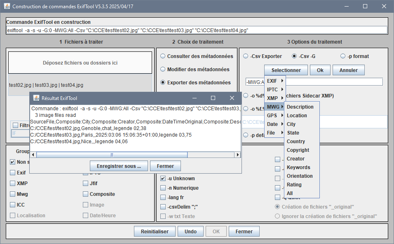Check the Mwg group checkbox
This screenshot has width=394, height=244.
12,194
